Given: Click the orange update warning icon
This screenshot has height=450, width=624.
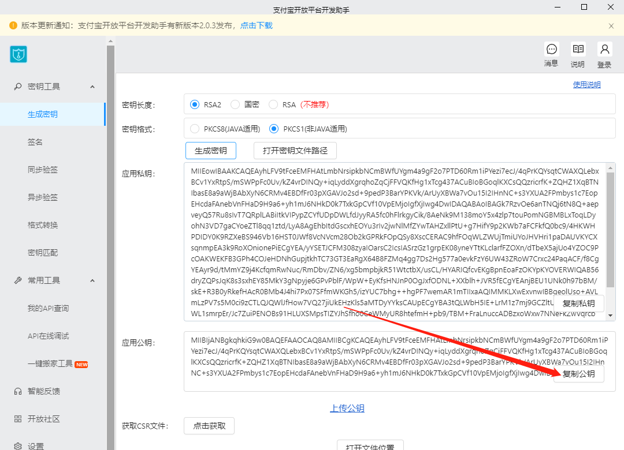Looking at the screenshot, I should coord(13,25).
